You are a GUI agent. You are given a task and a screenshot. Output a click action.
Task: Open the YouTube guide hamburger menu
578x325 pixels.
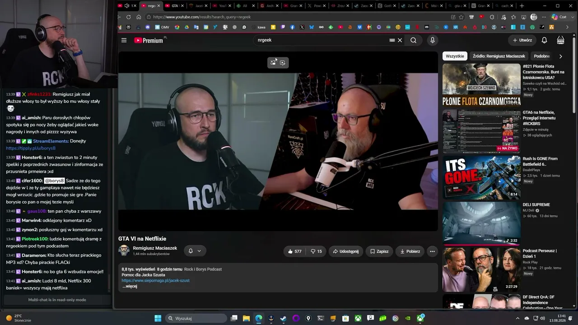pos(124,40)
